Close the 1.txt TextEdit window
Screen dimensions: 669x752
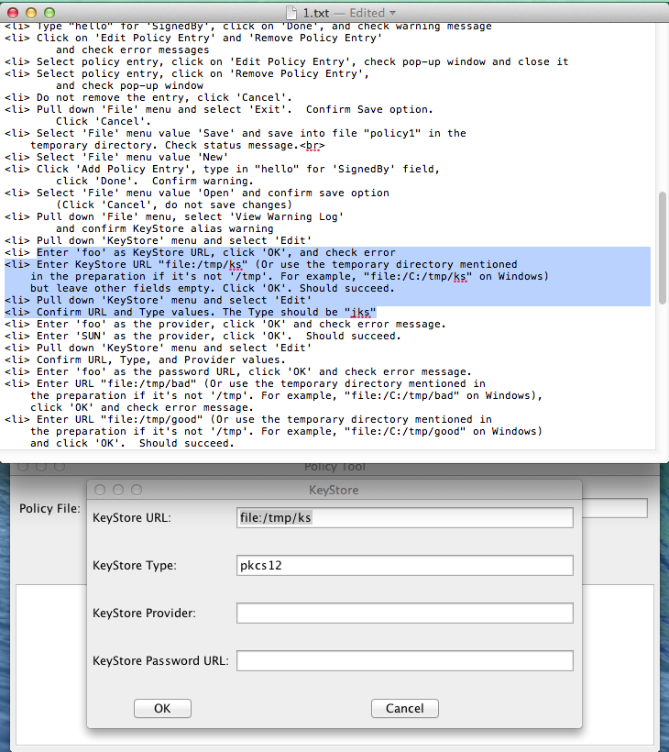tap(12, 13)
